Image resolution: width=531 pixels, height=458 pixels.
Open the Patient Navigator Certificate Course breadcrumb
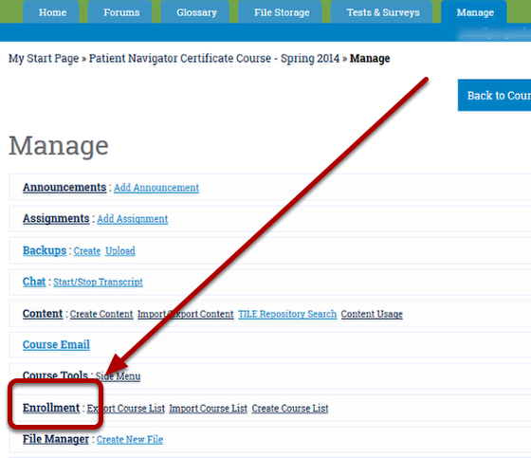(214, 59)
